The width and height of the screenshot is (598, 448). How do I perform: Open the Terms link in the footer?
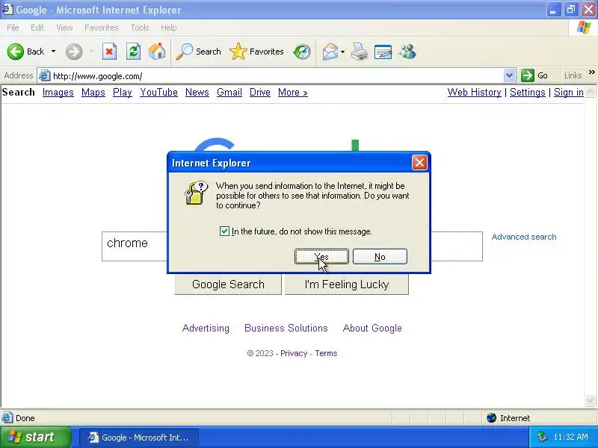click(326, 353)
